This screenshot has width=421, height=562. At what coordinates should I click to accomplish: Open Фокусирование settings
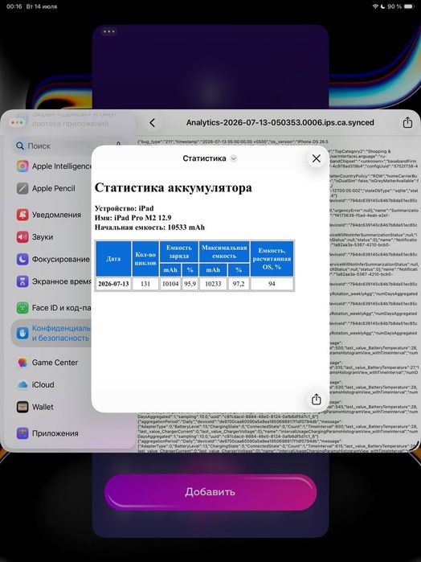54,259
